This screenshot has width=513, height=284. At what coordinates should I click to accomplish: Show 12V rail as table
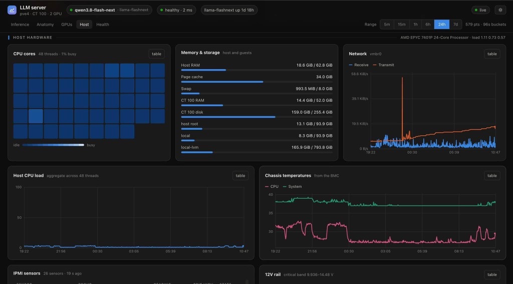[x=492, y=274]
